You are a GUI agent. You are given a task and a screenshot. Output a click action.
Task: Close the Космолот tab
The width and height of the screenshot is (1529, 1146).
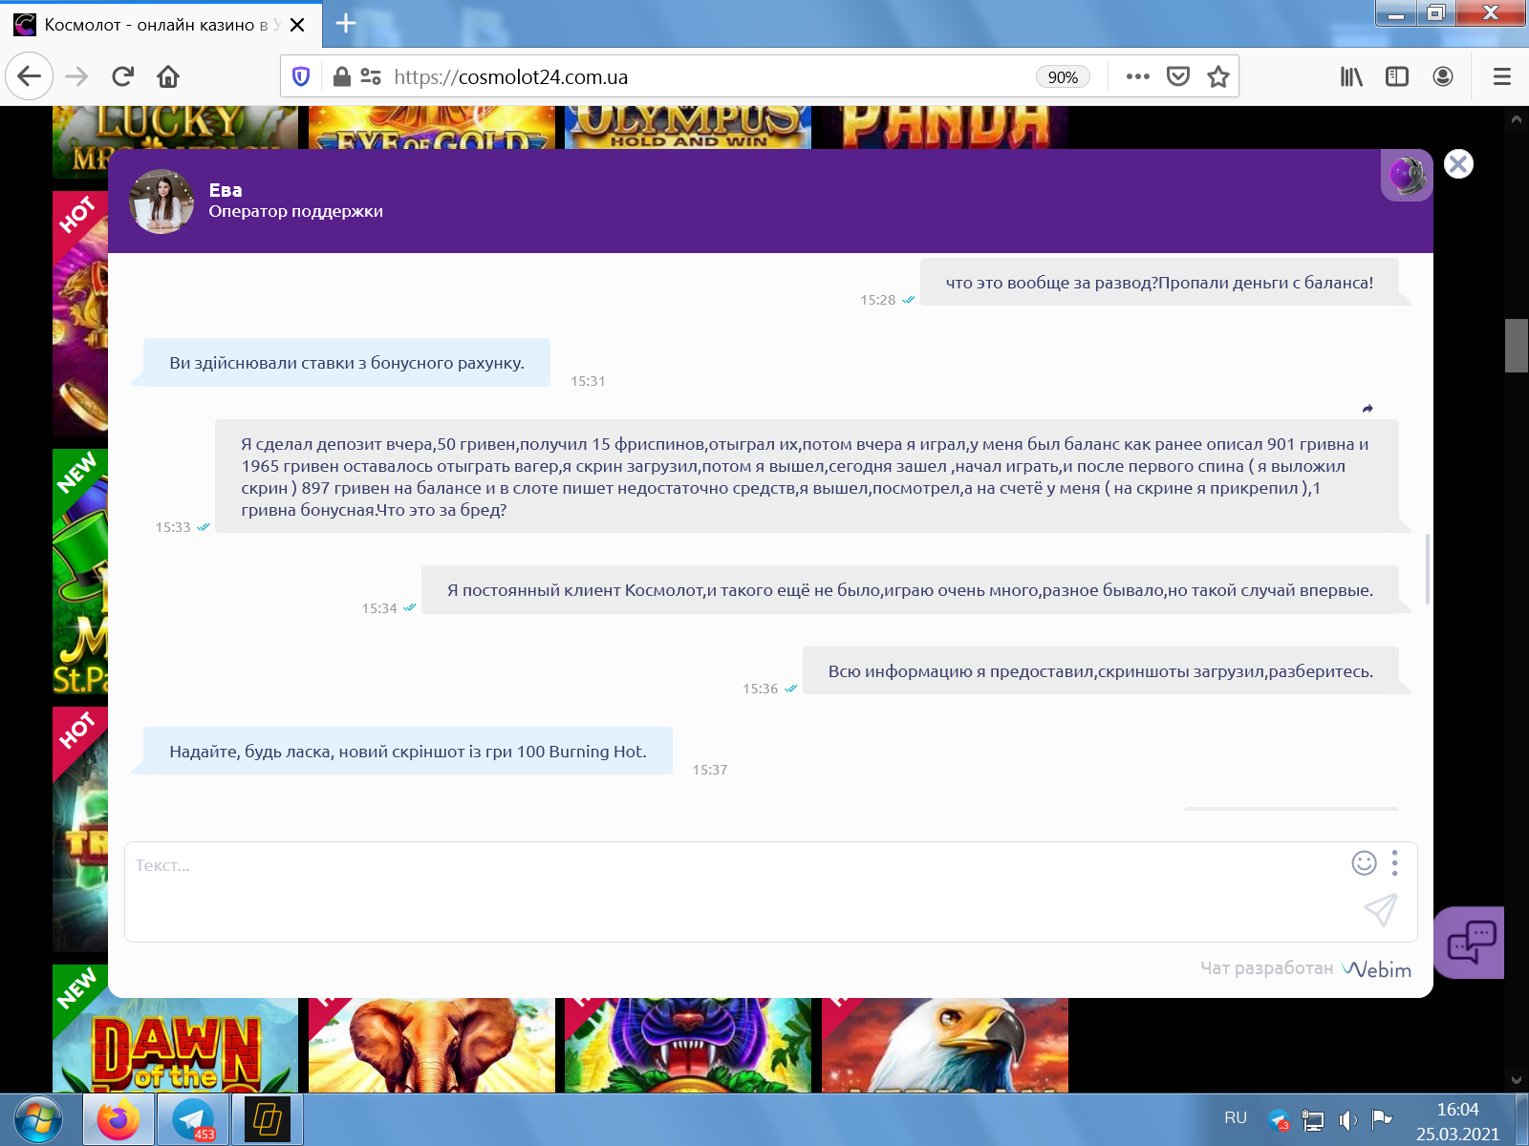297,25
